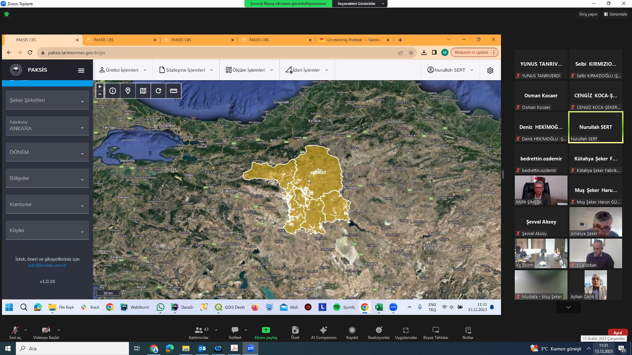This screenshot has height=355, width=632.
Task: Click the info@mctek.com.tr email link
Action: [47, 265]
